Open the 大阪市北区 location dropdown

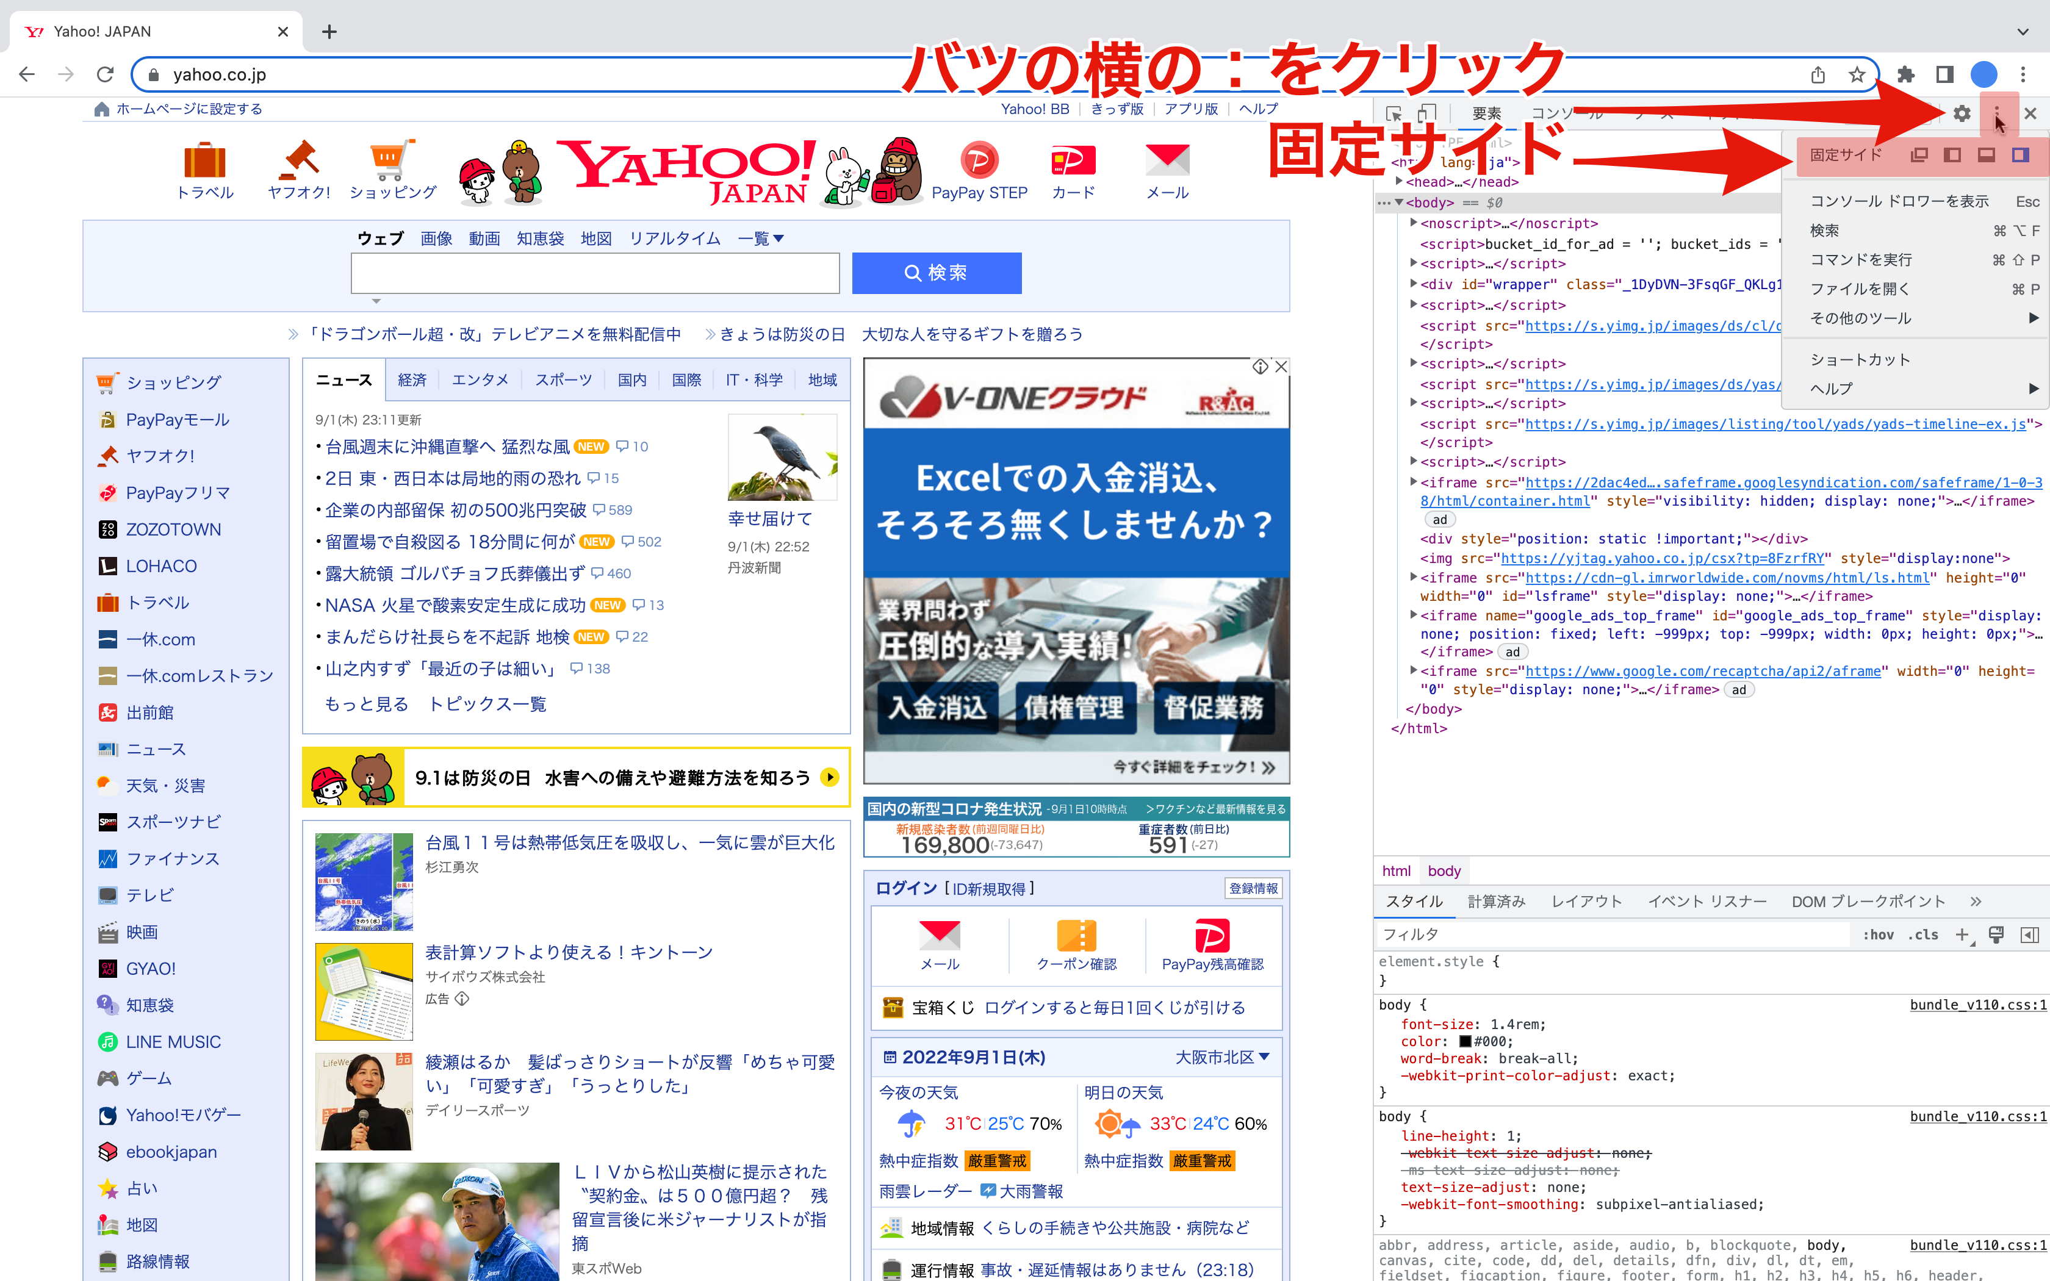coord(1223,1057)
